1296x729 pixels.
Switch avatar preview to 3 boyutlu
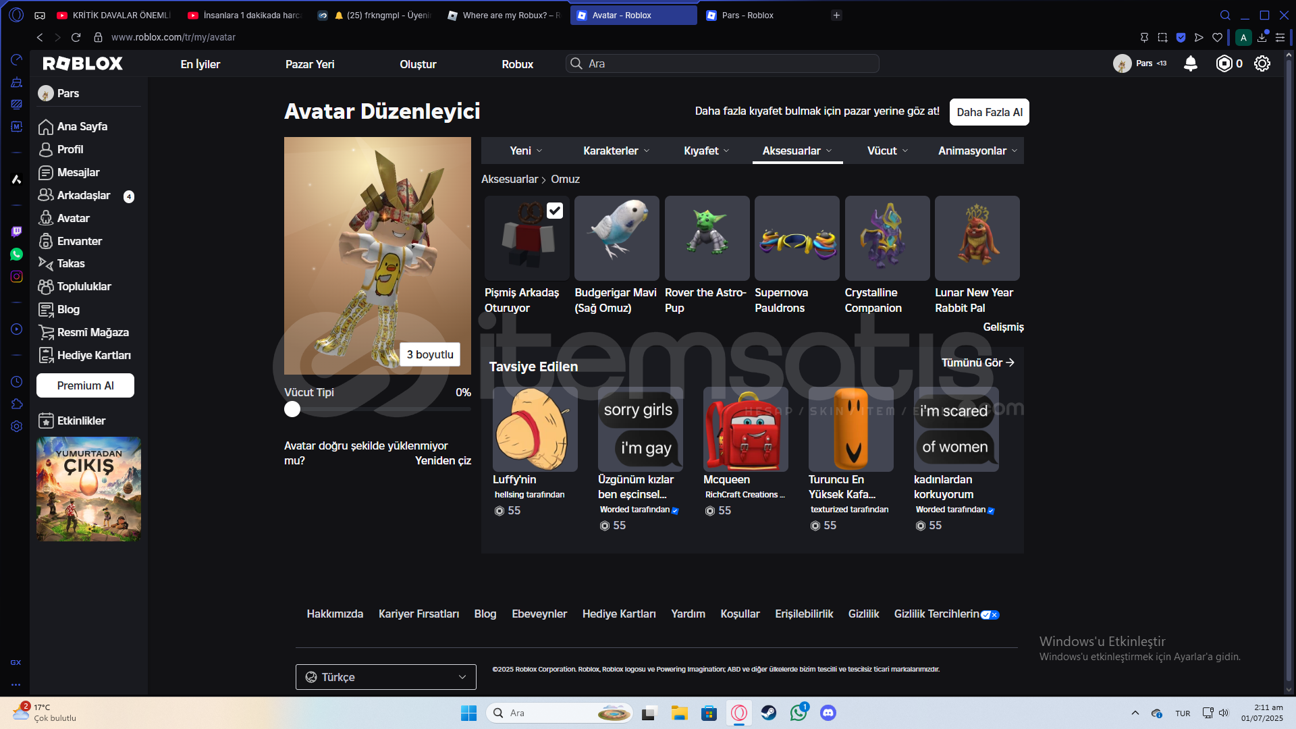(x=430, y=354)
